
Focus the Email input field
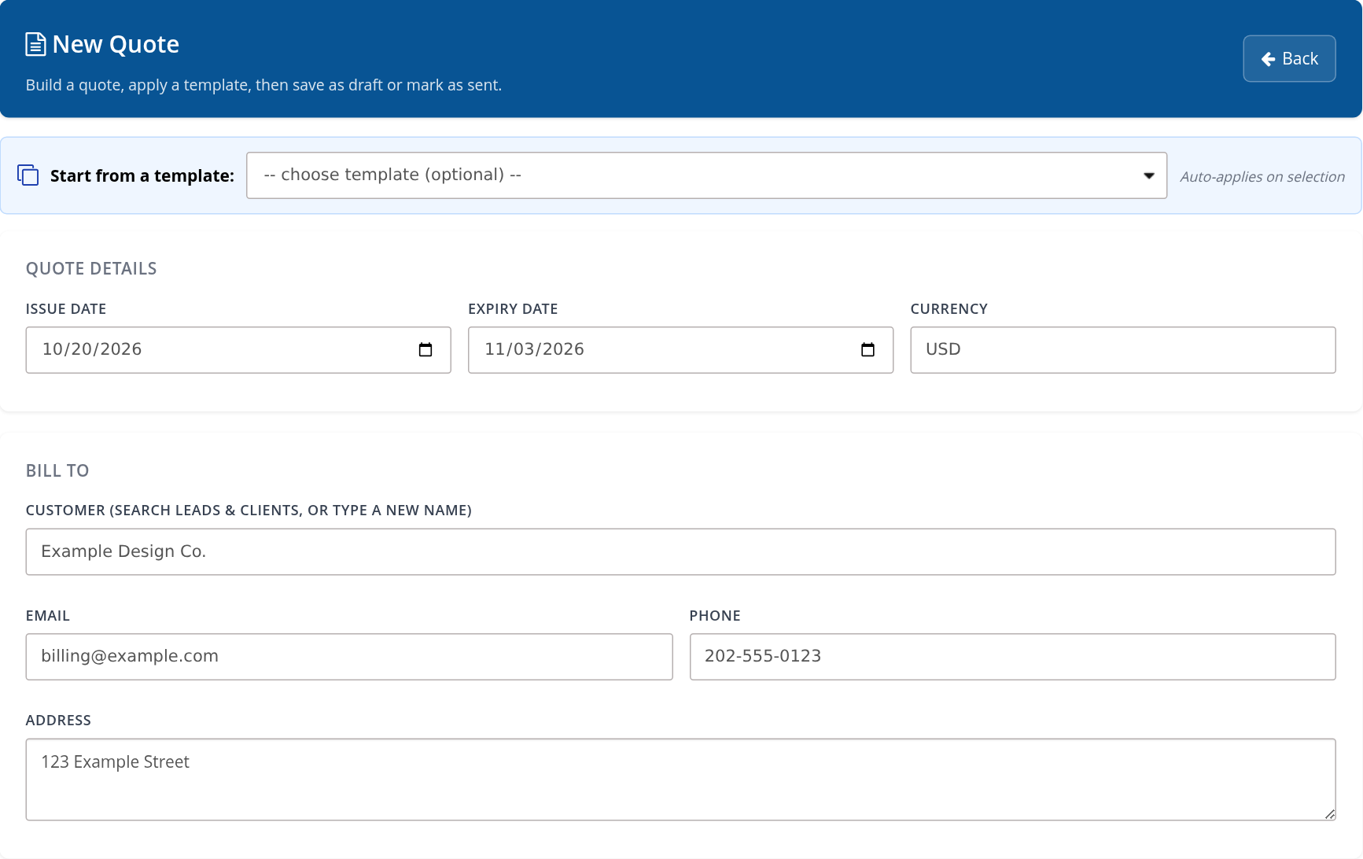coord(349,657)
